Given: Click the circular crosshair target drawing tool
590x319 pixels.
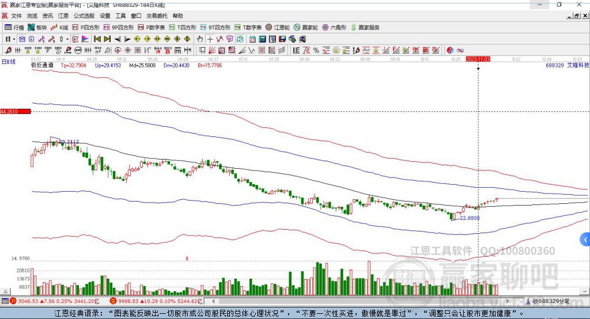Looking at the screenshot, I should coord(118,51).
